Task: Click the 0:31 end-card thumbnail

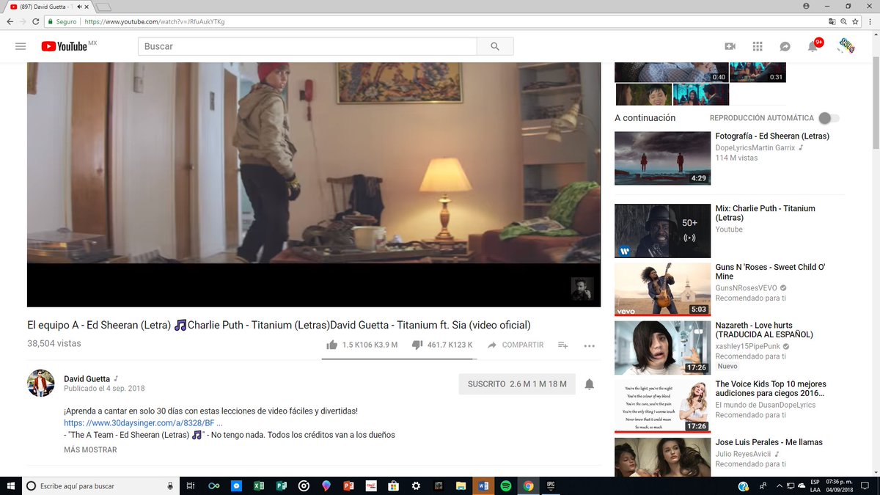Action: pos(758,73)
